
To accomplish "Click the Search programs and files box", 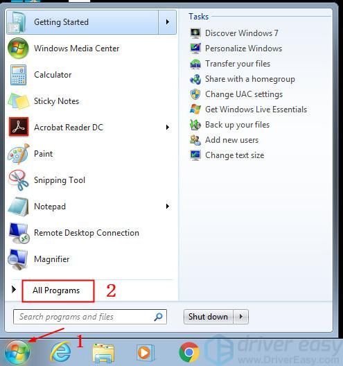I will 90,317.
